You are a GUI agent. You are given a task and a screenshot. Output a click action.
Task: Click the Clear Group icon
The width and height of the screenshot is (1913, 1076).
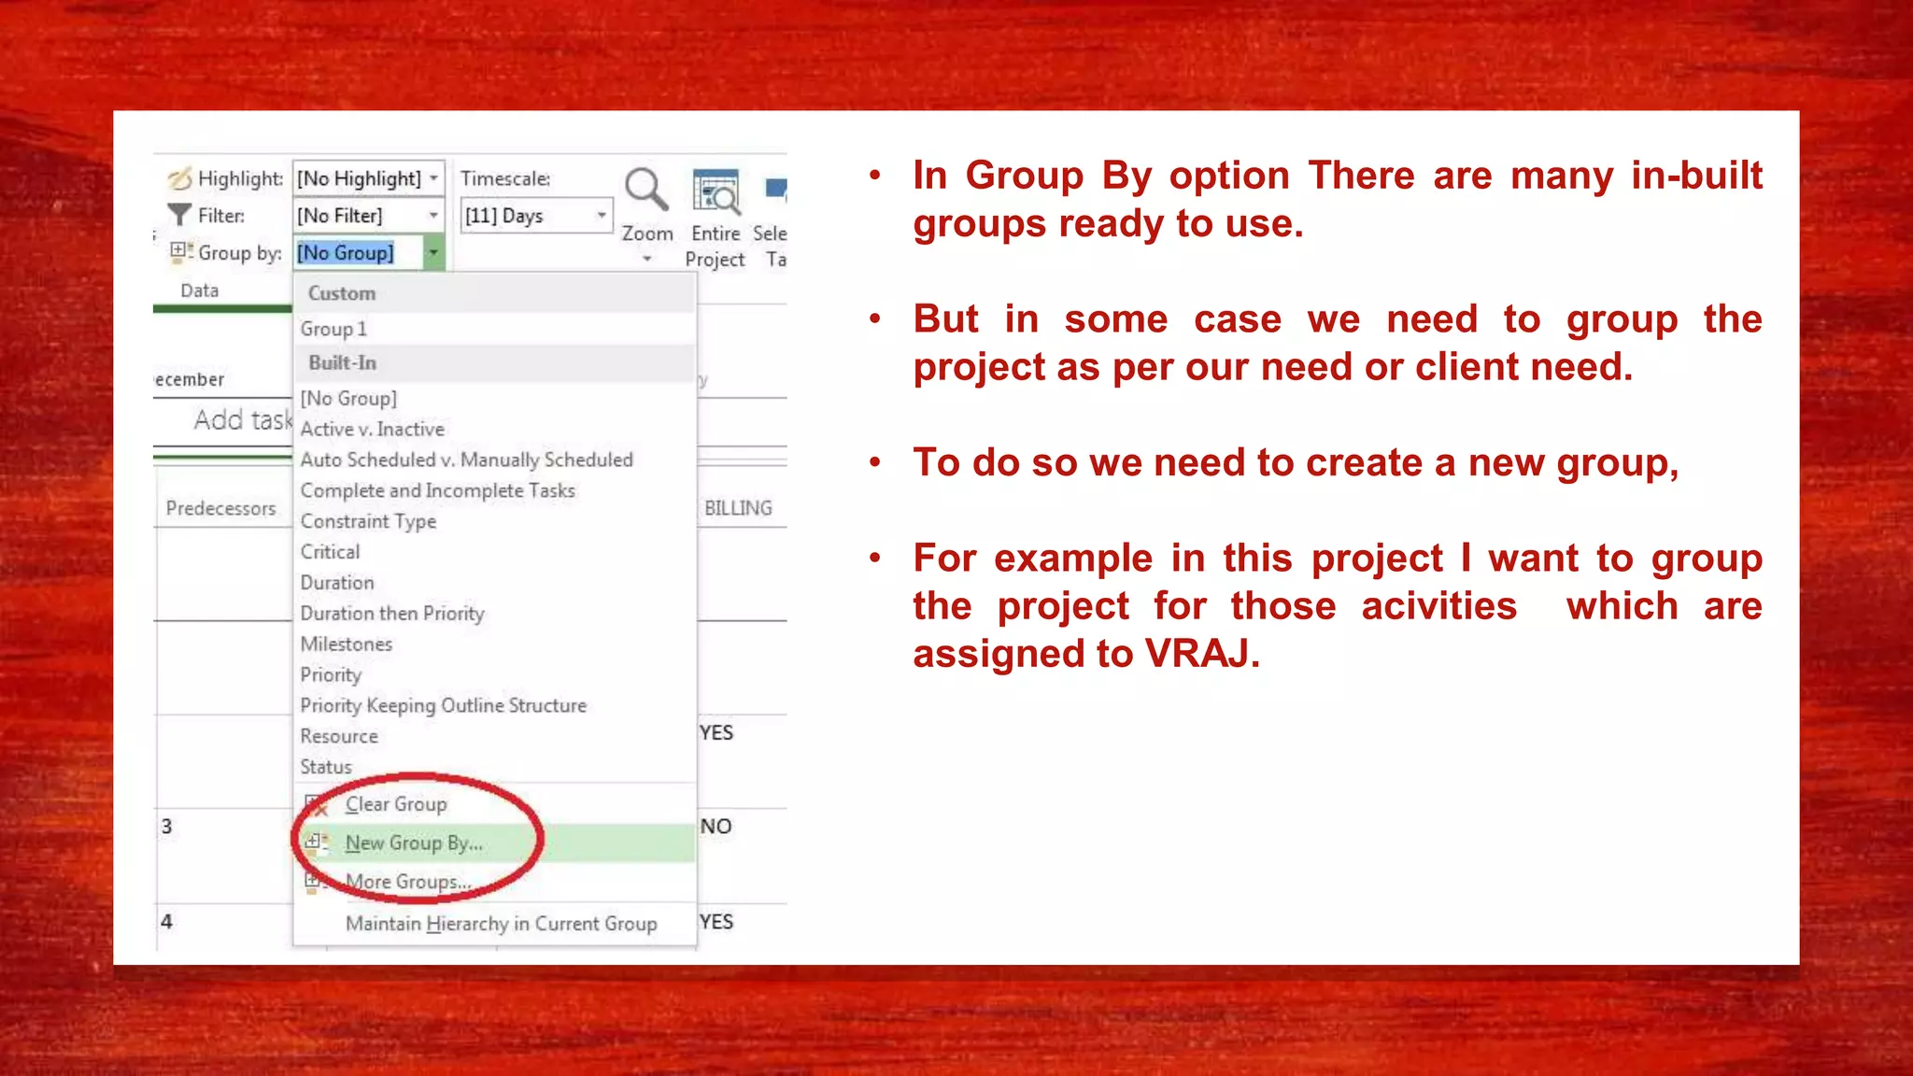[317, 804]
